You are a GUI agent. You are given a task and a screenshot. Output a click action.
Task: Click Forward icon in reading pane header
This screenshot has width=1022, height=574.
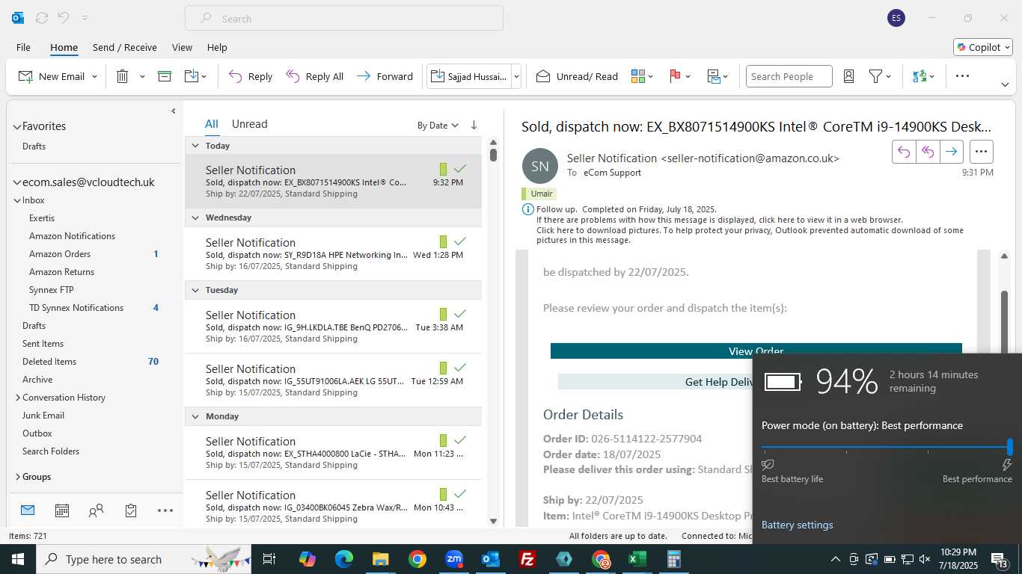(951, 152)
